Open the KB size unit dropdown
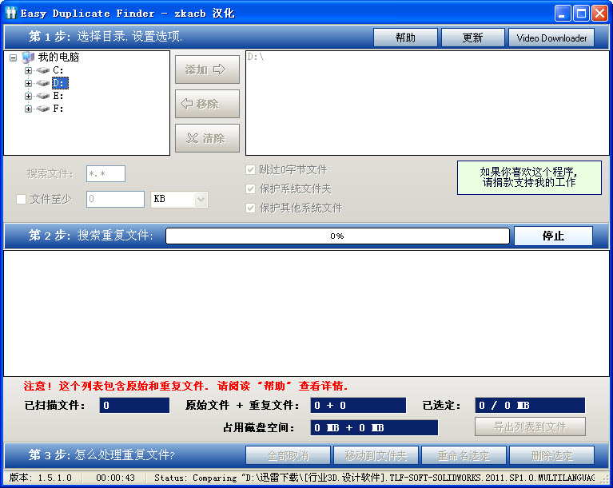The width and height of the screenshot is (613, 488). click(x=200, y=199)
